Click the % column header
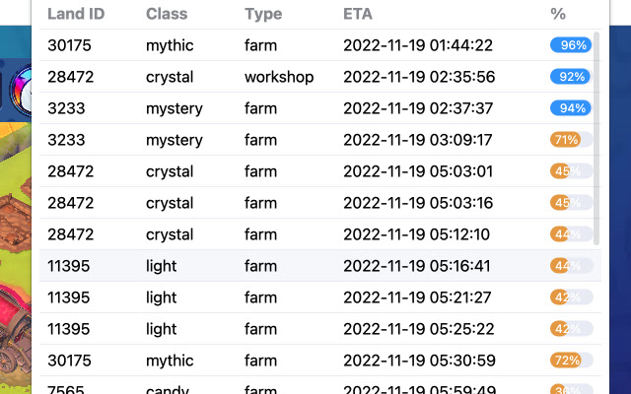The width and height of the screenshot is (631, 394). [558, 14]
